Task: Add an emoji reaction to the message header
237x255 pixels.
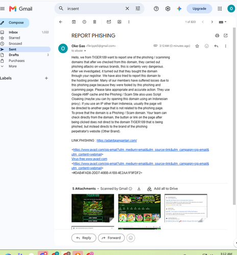Action: (x=206, y=46)
